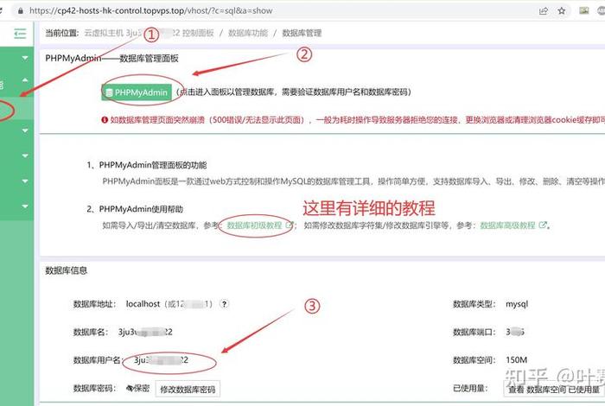Click the '数据库用户名' label
605x406 pixels.
[x=97, y=360]
